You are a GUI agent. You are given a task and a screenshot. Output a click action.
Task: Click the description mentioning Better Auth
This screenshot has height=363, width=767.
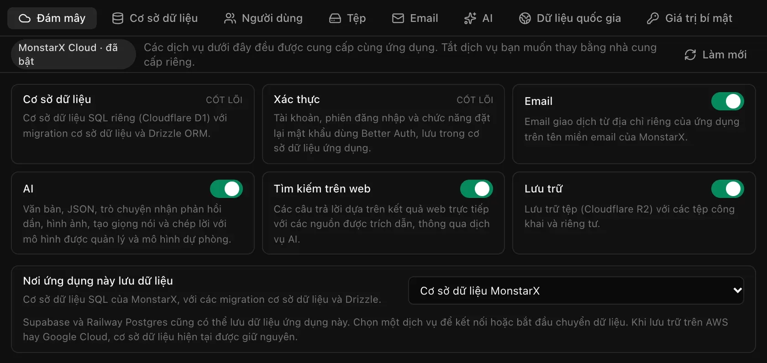tap(382, 133)
